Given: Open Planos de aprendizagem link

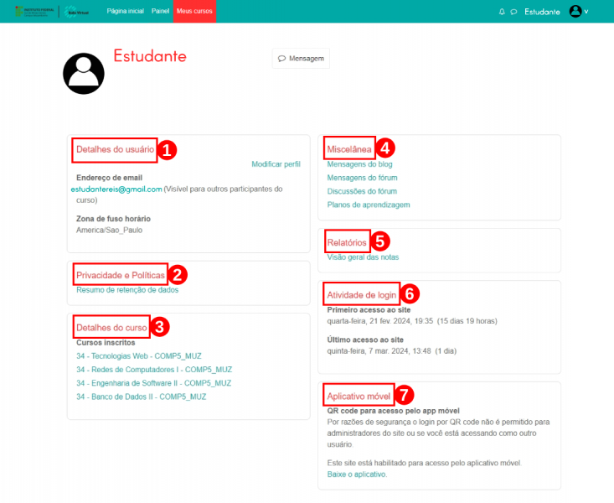Looking at the screenshot, I should tap(369, 205).
